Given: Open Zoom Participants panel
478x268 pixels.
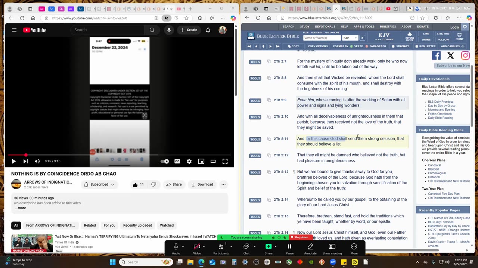Looking at the screenshot, I should pos(221,248).
